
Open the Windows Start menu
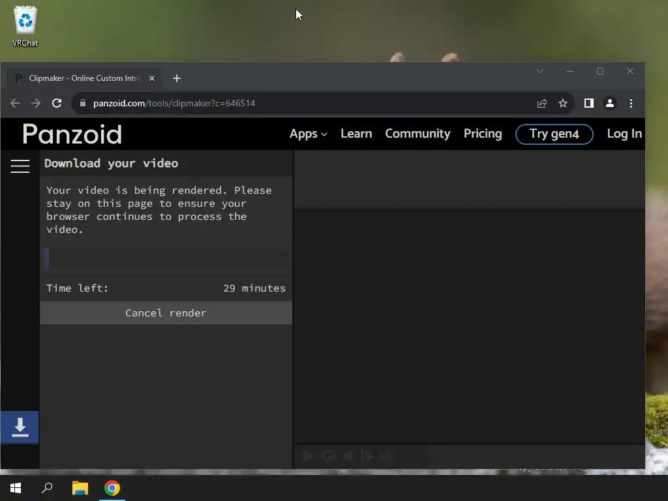pos(16,488)
